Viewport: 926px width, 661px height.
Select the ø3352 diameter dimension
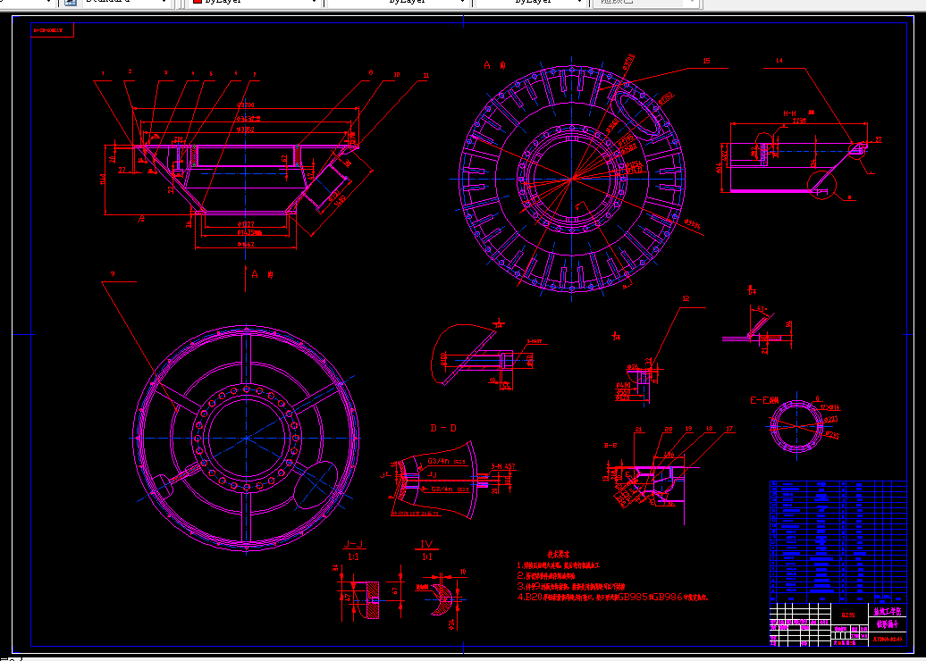tap(245, 128)
